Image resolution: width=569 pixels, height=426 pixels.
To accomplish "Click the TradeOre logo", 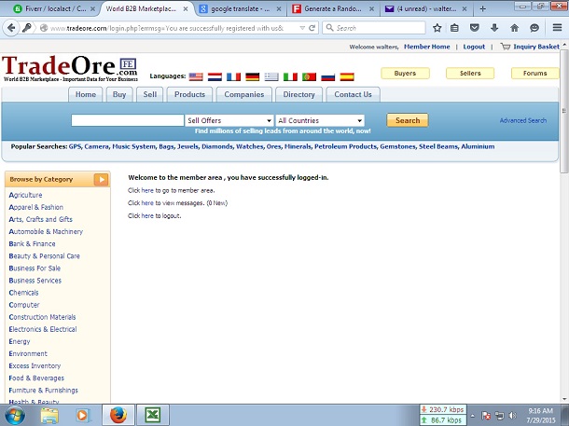I will coord(70,69).
